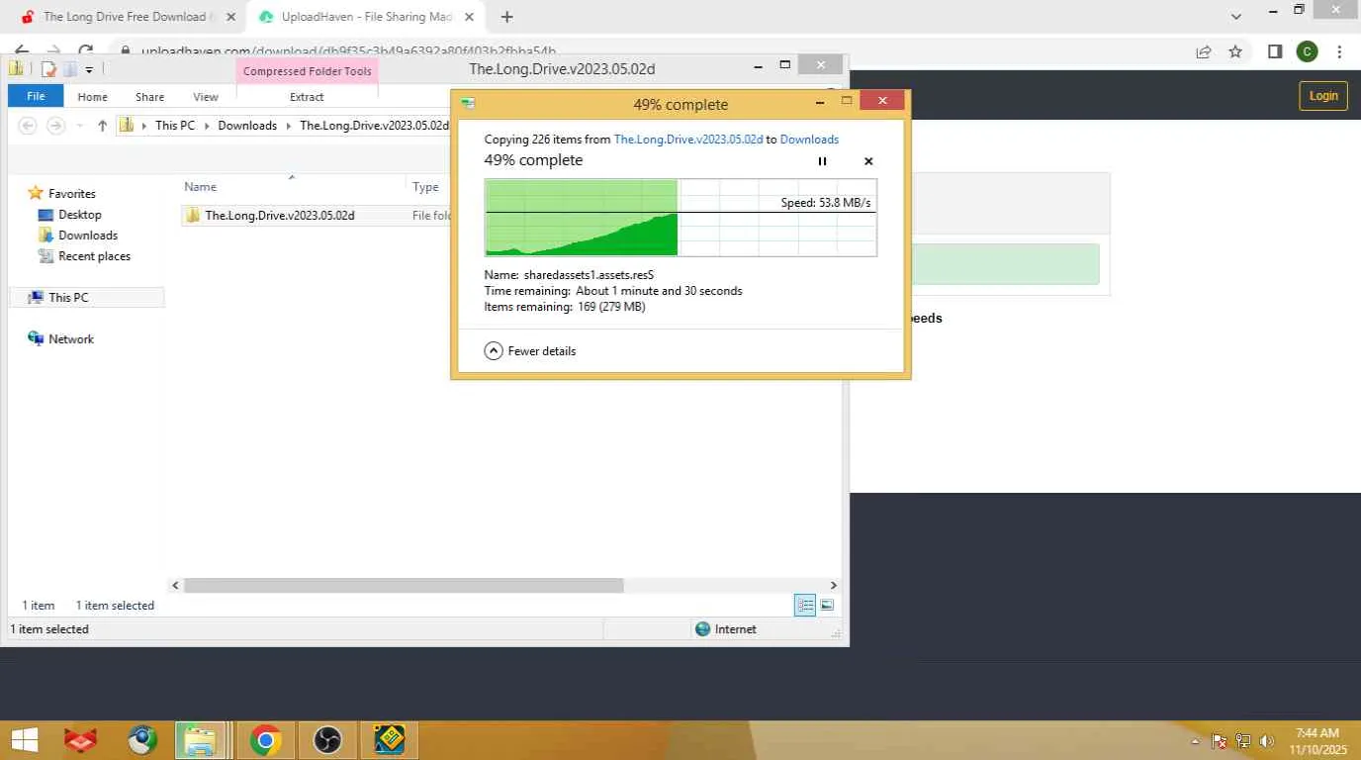Switch to the View ribbon tab
Viewport: 1361px width, 760px height.
click(x=206, y=97)
